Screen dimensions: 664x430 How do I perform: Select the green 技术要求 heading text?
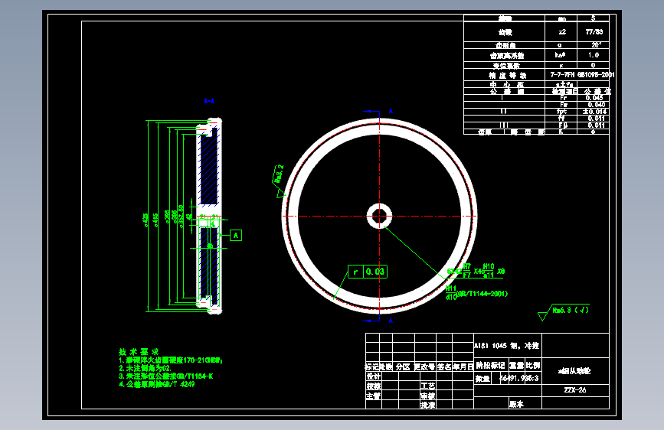(x=139, y=352)
